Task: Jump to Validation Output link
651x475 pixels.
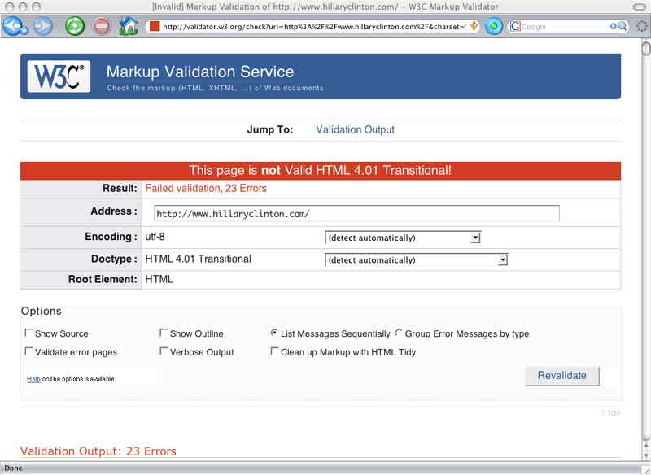Action: (x=355, y=129)
